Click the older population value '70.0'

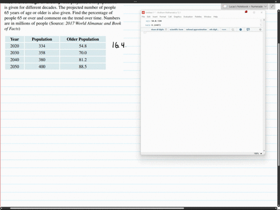click(x=83, y=52)
